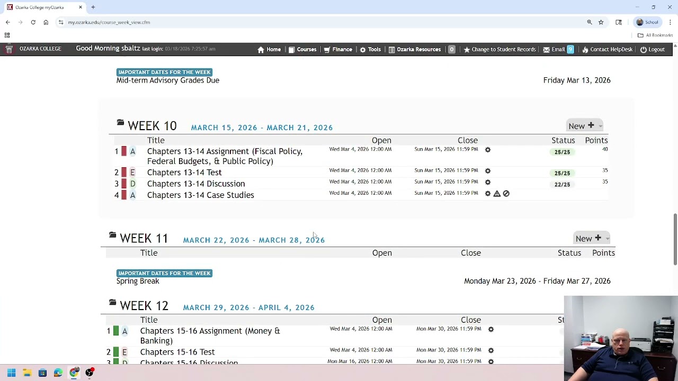Open Chapters 13-14 Assignment link

coord(225,156)
